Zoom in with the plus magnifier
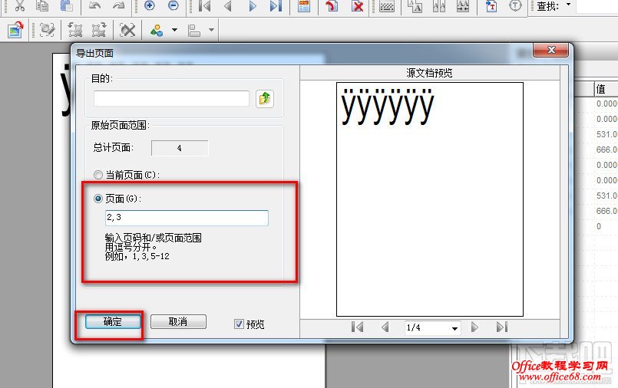The height and width of the screenshot is (388, 618). click(150, 5)
